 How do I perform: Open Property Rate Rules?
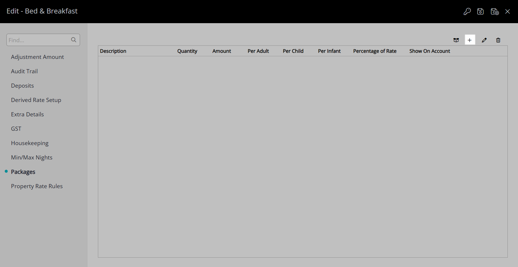(x=37, y=186)
